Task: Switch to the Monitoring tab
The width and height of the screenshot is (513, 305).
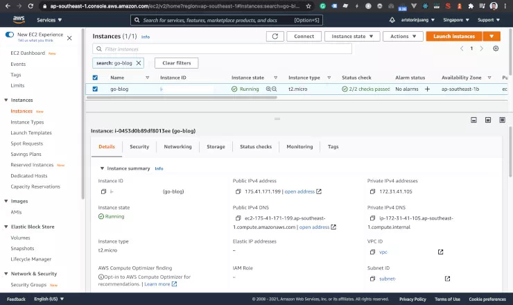Action: point(299,147)
